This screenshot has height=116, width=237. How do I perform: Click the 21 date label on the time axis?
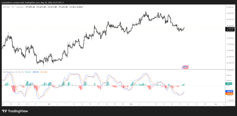coord(19,104)
